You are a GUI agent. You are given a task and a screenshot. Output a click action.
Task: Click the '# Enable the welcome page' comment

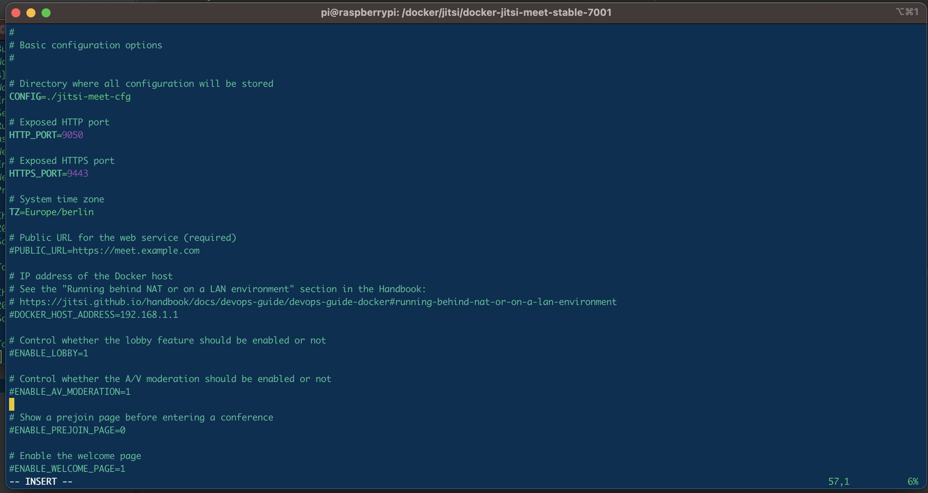(x=75, y=456)
